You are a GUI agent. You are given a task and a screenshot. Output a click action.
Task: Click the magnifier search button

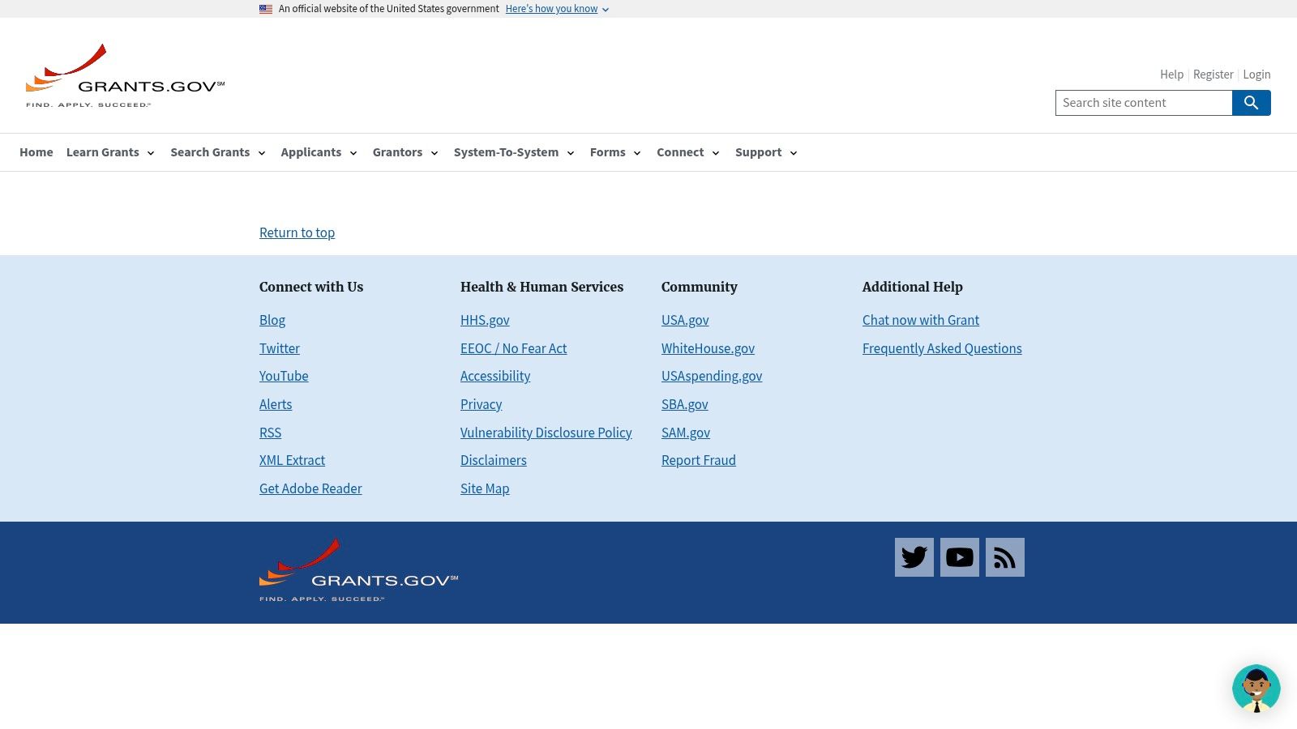click(x=1252, y=103)
